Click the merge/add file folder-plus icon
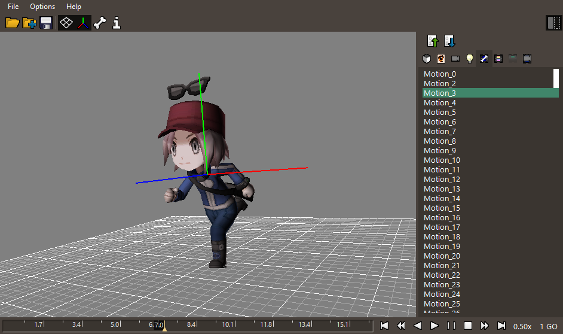The height and width of the screenshot is (334, 563). (x=29, y=23)
